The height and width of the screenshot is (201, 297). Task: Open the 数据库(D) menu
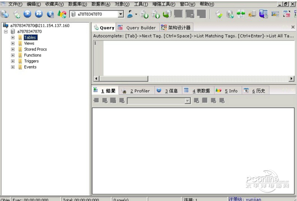77,4
